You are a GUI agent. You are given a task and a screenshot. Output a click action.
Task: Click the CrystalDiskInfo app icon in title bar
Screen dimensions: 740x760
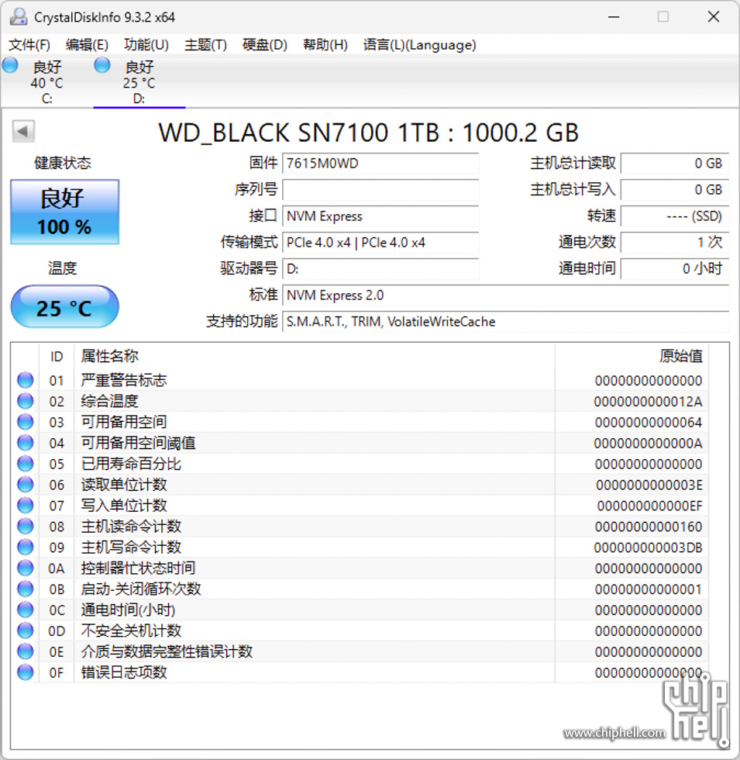(19, 17)
